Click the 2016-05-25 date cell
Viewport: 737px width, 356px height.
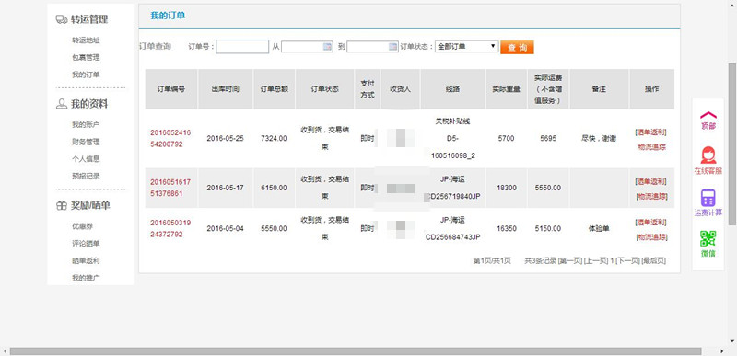pyautogui.click(x=225, y=138)
